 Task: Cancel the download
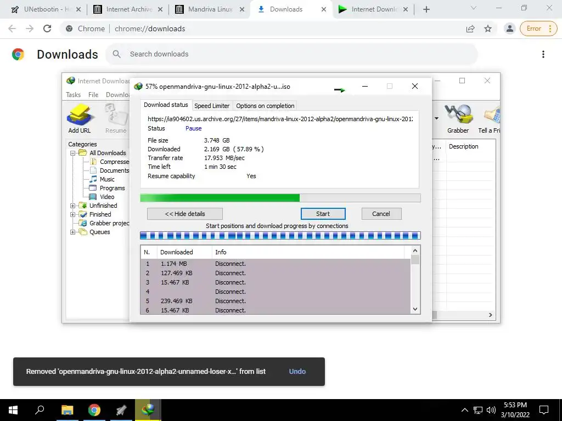(381, 214)
